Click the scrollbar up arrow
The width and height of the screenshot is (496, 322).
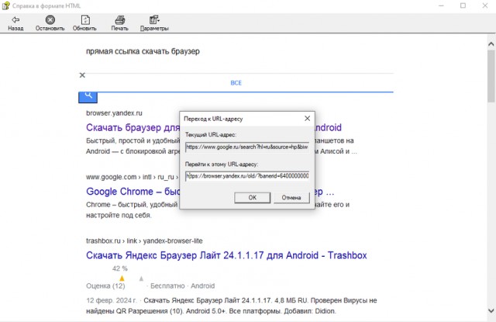click(491, 44)
